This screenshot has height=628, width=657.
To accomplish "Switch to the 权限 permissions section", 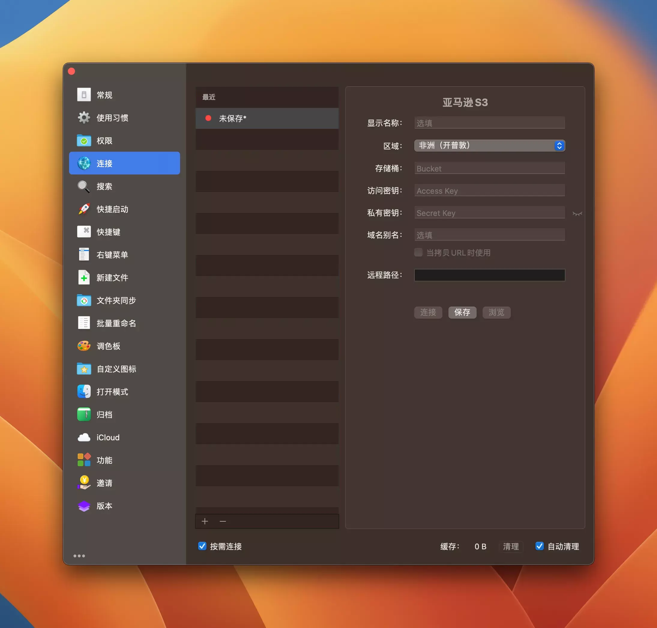I will point(104,141).
